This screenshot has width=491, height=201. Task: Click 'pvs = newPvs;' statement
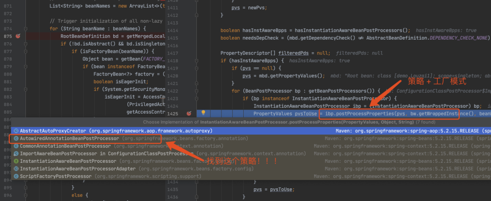pyautogui.click(x=250, y=8)
